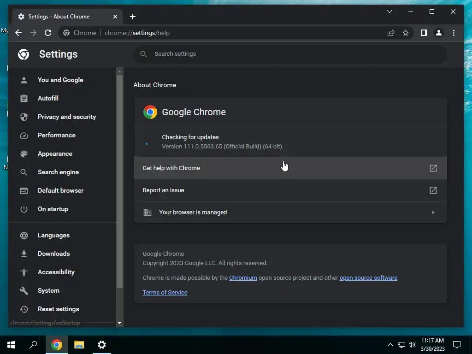
Task: Click the building icon beside Your browser is managed
Action: 147,212
